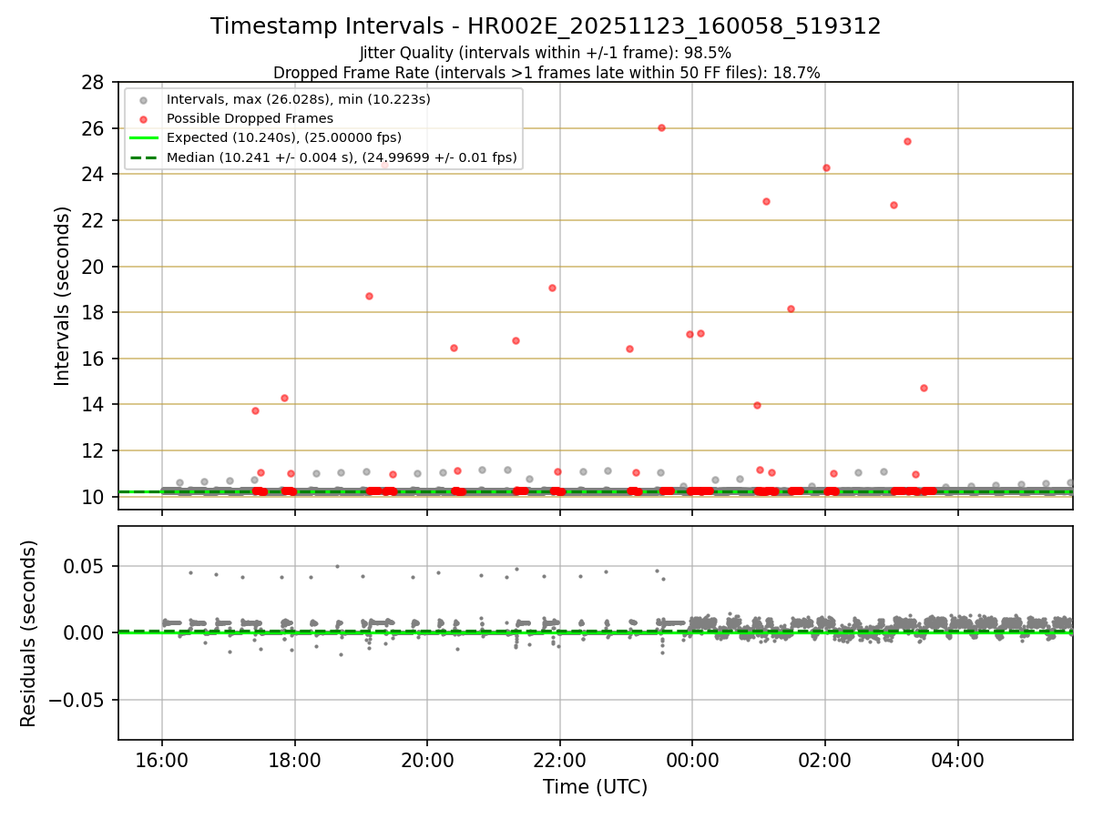
Task: Click the red point at 18.7 seconds after 19:00
Action: (369, 296)
